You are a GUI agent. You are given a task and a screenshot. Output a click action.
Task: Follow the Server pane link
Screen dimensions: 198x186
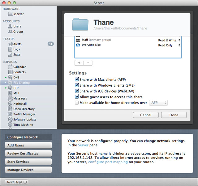pos(83,145)
